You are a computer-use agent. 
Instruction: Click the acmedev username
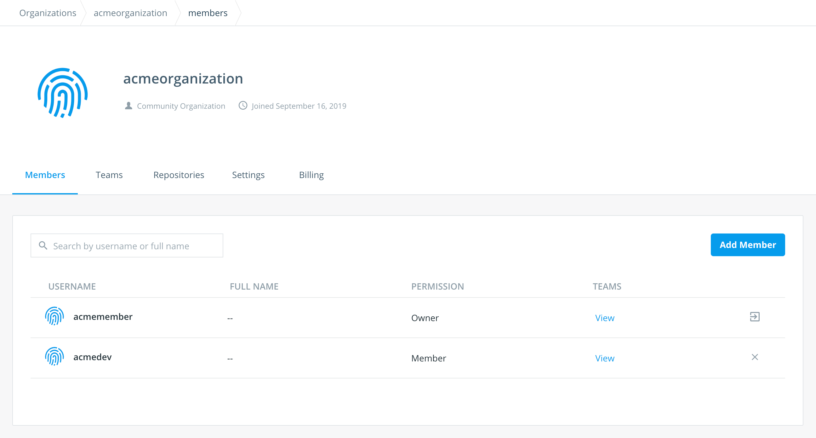point(93,357)
